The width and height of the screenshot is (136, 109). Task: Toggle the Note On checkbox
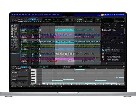coord(12,74)
